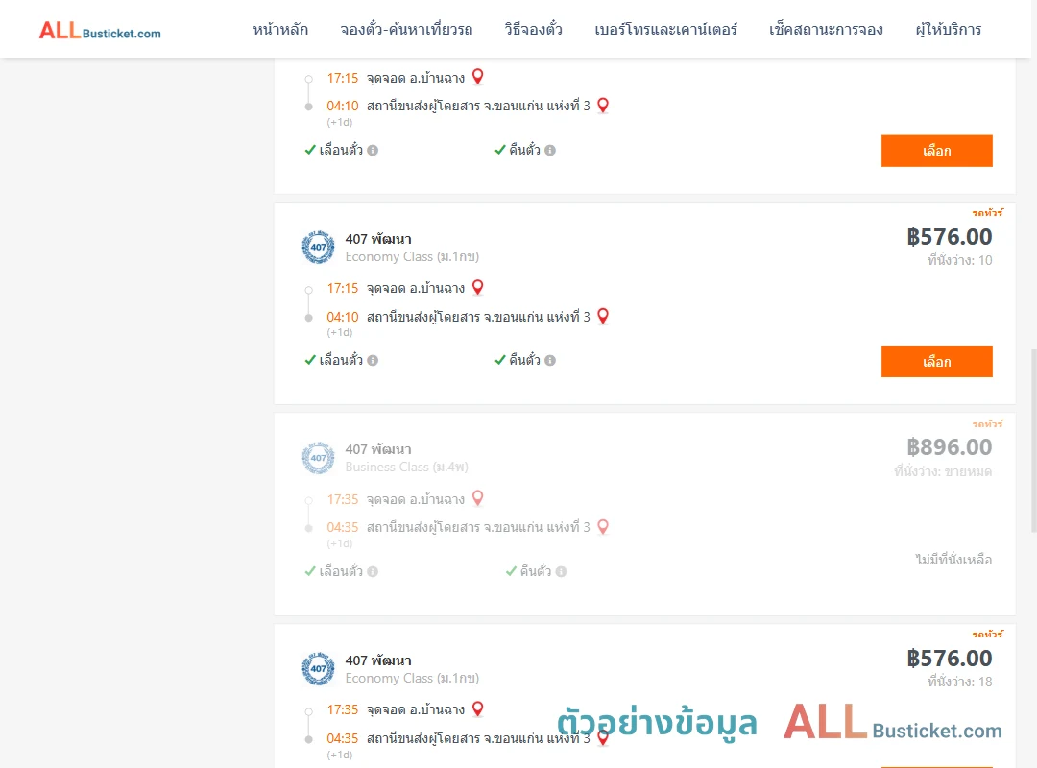The height and width of the screenshot is (768, 1037).
Task: Click ที่นั่งว่าง: 18 text
Action: [x=959, y=682]
